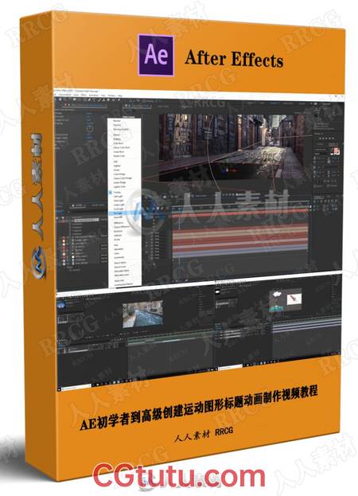Pick the red fill color swatch in Character panel
Screen dimensions: 358x496
pos(337,151)
